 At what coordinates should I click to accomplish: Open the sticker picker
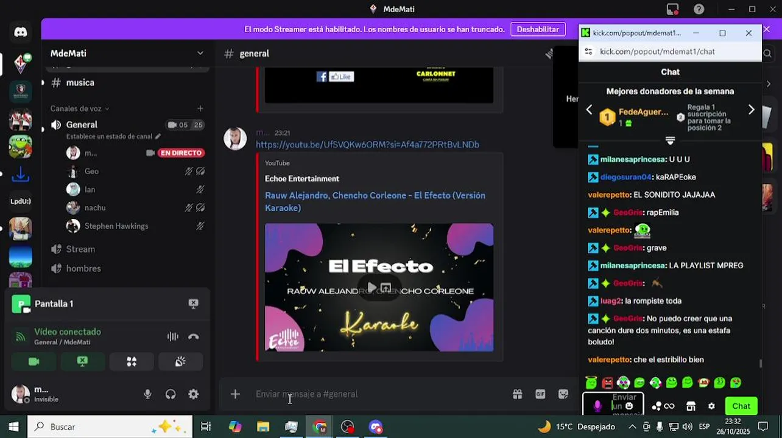tap(563, 394)
